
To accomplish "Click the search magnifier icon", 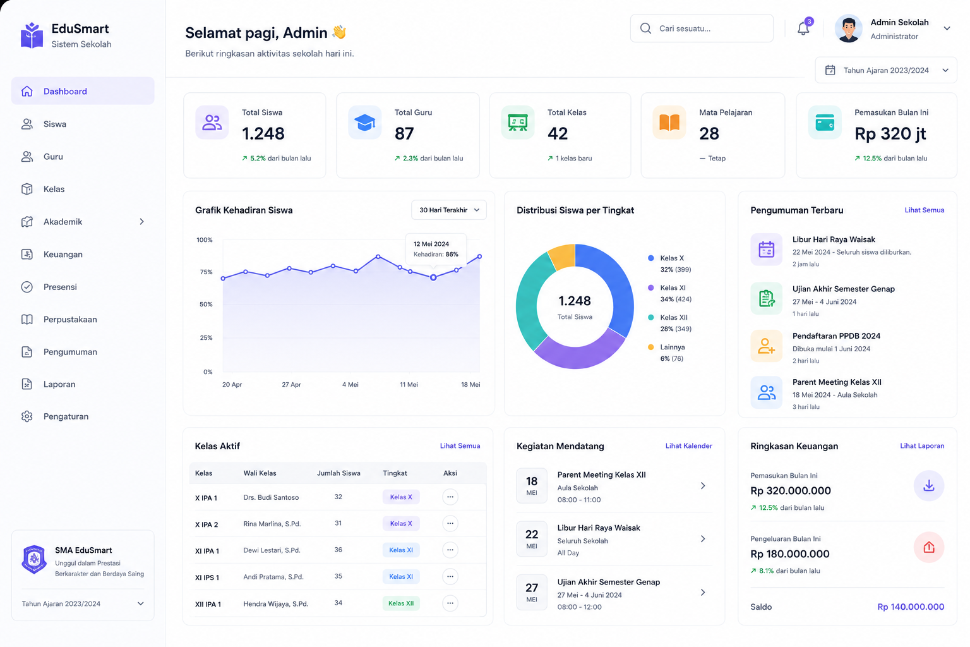I will pyautogui.click(x=645, y=28).
